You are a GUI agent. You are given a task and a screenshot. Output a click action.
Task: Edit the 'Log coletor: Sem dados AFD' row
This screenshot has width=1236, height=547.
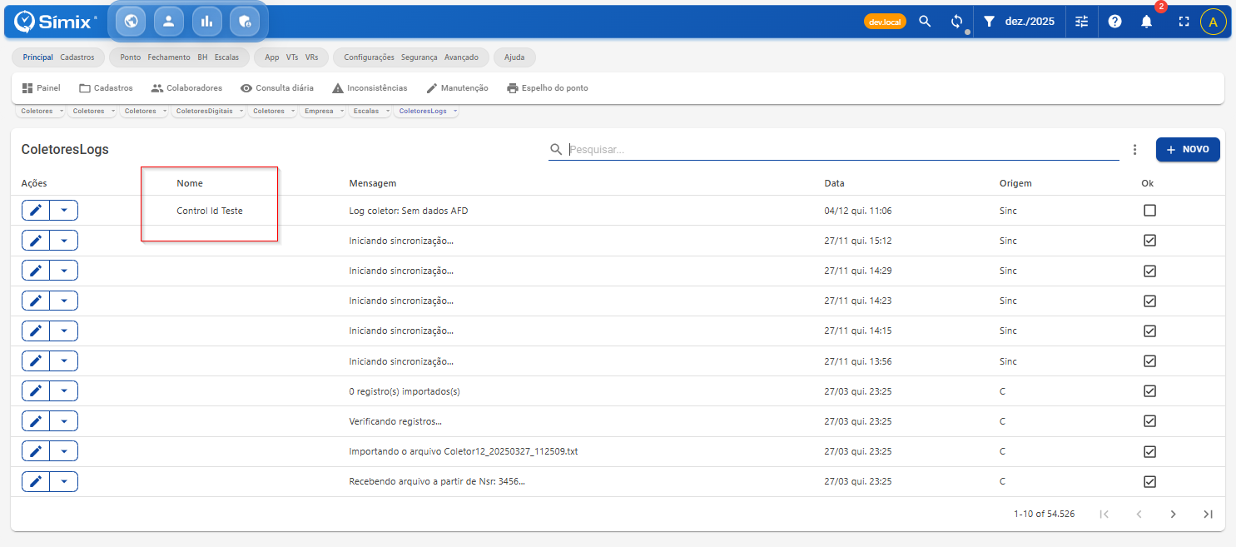tap(36, 211)
